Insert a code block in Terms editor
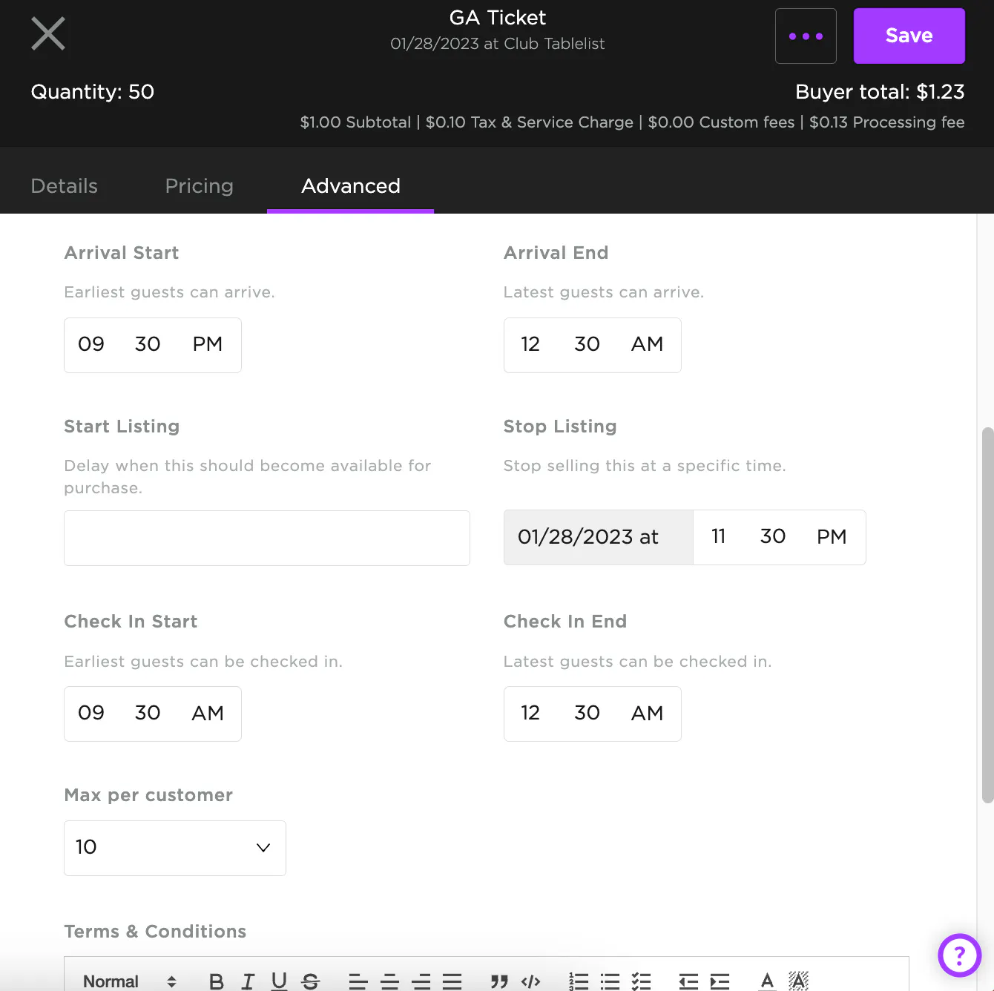This screenshot has height=991, width=994. point(530,981)
